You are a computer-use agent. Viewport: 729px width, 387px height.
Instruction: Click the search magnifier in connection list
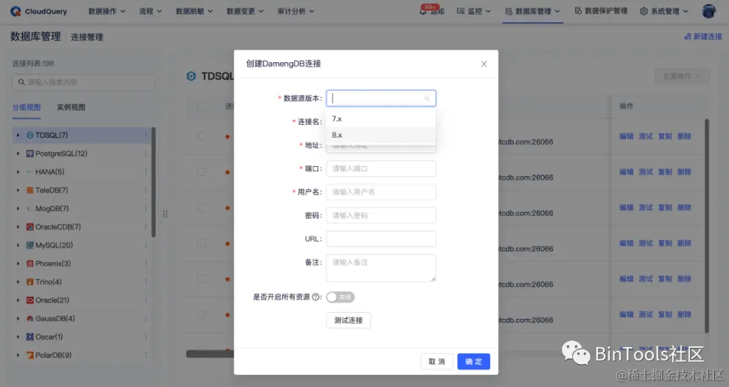point(22,82)
